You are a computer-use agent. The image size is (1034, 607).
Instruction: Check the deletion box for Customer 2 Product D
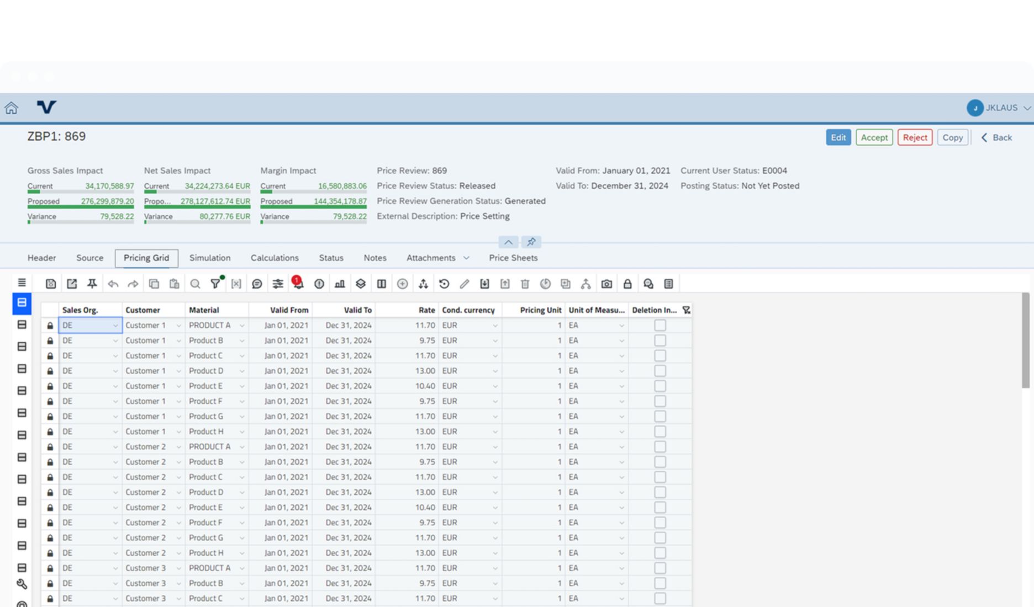tap(660, 492)
